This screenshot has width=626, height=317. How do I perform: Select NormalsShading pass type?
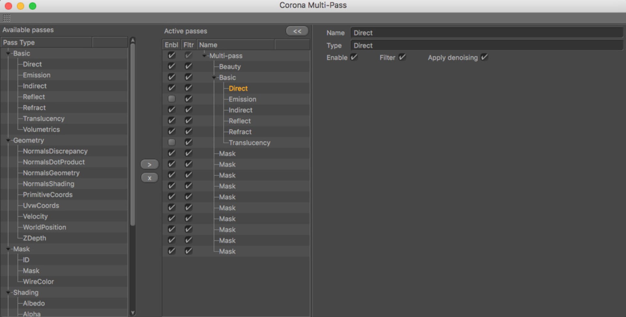point(49,184)
